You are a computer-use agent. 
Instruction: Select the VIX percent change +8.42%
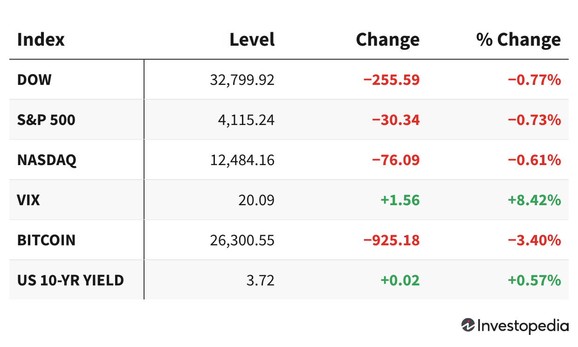click(534, 200)
